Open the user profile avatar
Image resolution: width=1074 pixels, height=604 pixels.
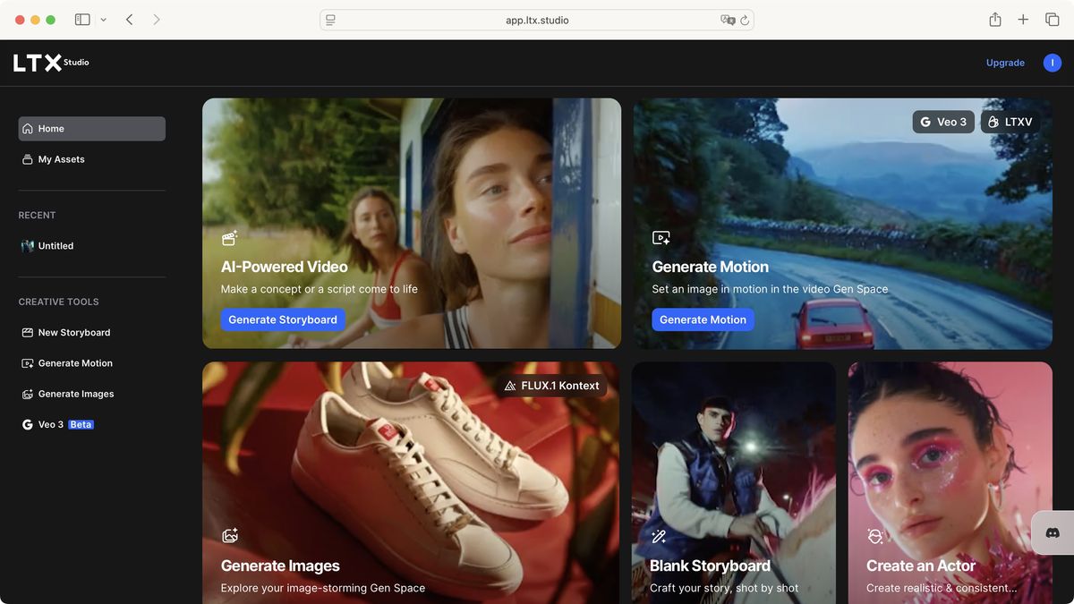pyautogui.click(x=1053, y=63)
